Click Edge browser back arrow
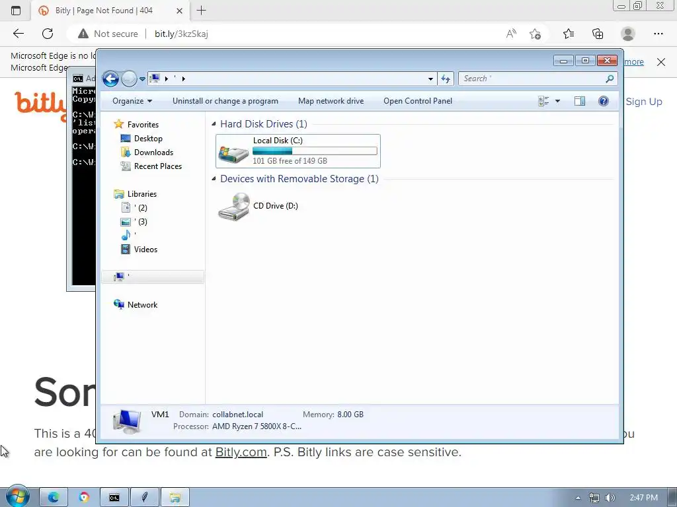 coord(18,34)
